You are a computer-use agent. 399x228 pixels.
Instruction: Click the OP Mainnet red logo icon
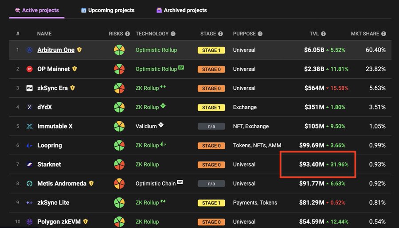click(30, 69)
